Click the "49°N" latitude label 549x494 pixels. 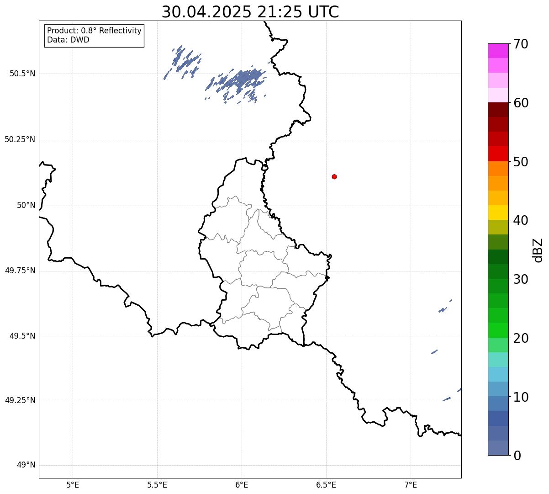[x=26, y=465]
